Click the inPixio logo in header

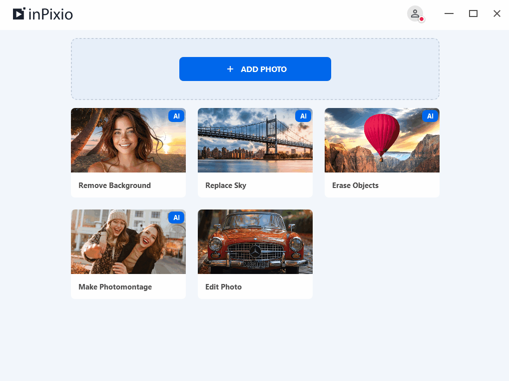coord(43,14)
